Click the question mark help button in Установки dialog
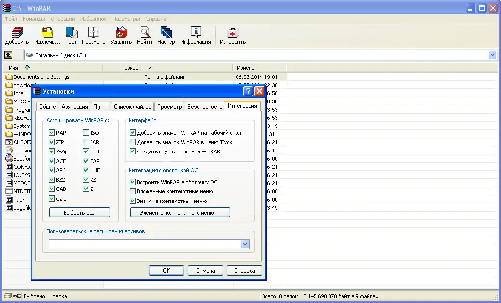The height and width of the screenshot is (303, 501). coord(248,91)
